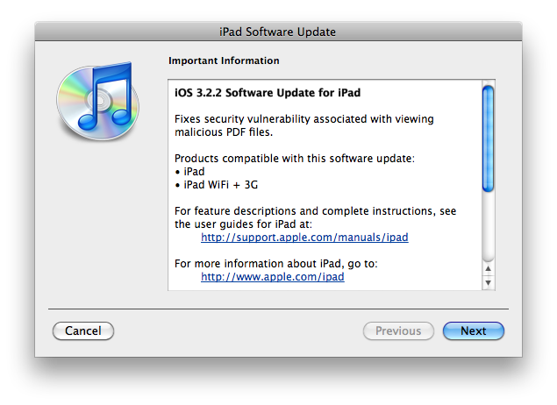Click 'iOS 3.2.2 Software Update for iPad' heading
This screenshot has height=405, width=557.
pyautogui.click(x=268, y=93)
